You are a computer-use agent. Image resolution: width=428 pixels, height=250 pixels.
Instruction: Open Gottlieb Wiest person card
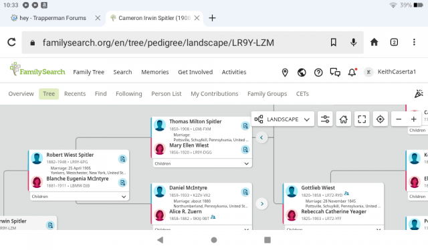[318, 188]
